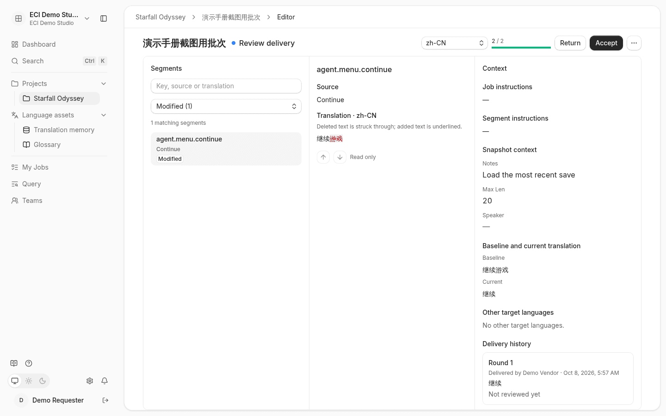Switch to system theme mode
The height and width of the screenshot is (416, 666).
[x=15, y=381]
